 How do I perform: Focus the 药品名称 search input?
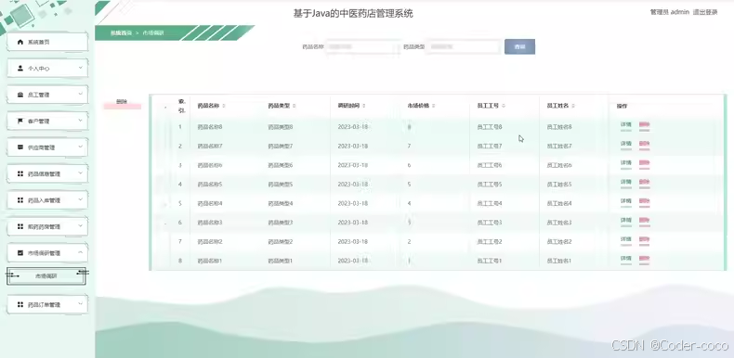click(362, 46)
